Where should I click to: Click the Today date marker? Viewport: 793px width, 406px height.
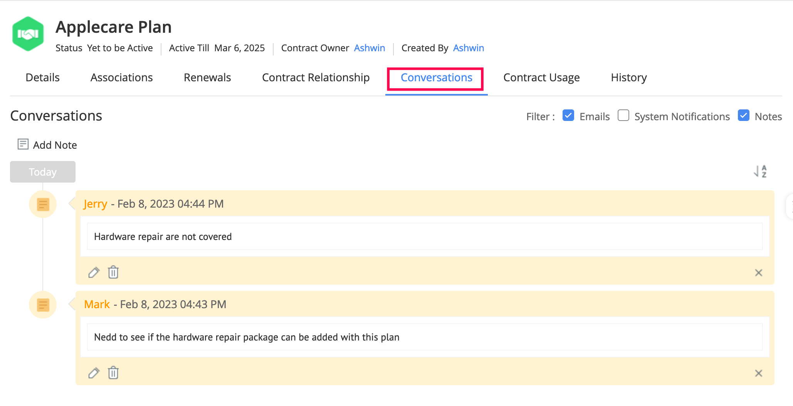(x=43, y=172)
